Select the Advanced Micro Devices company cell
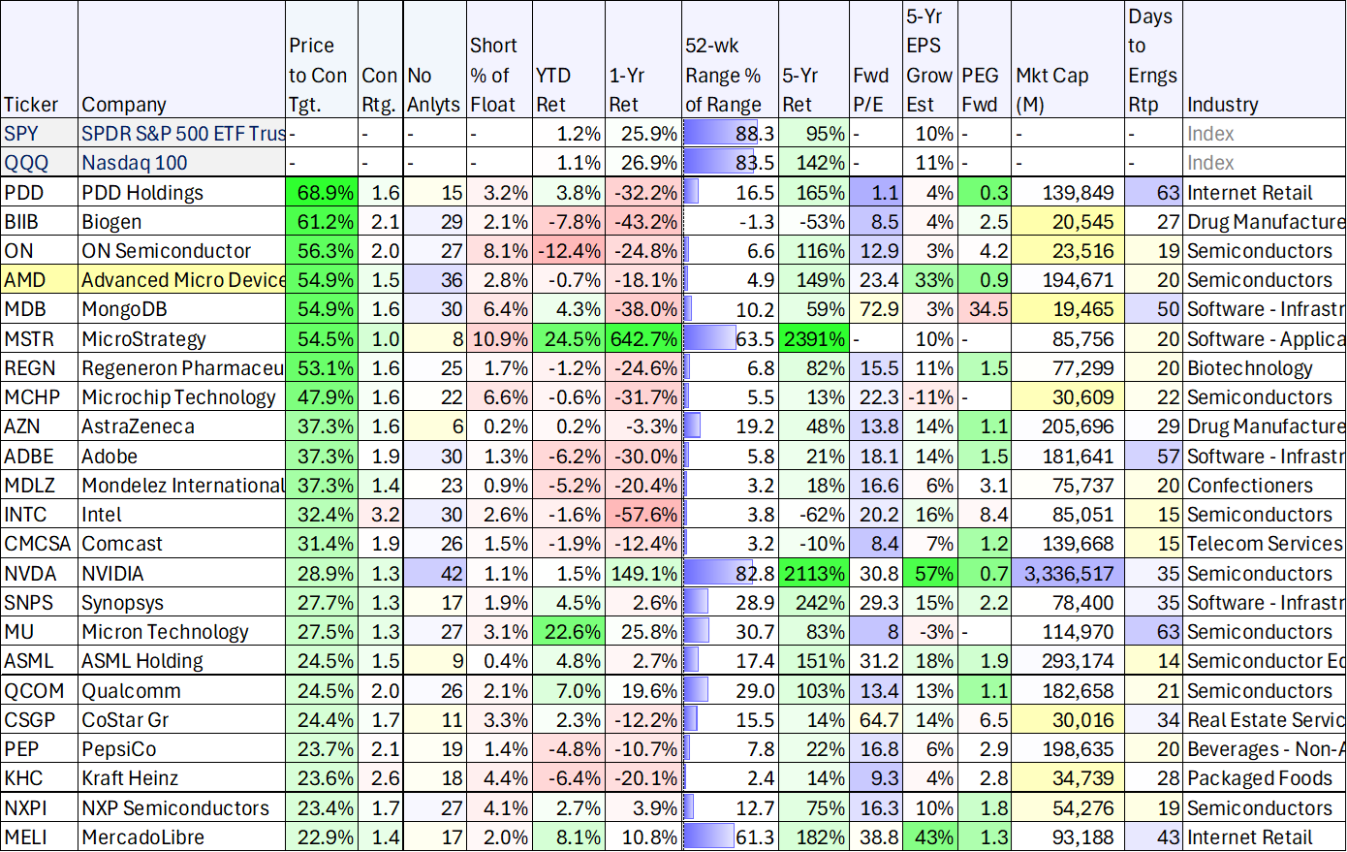 (x=182, y=280)
